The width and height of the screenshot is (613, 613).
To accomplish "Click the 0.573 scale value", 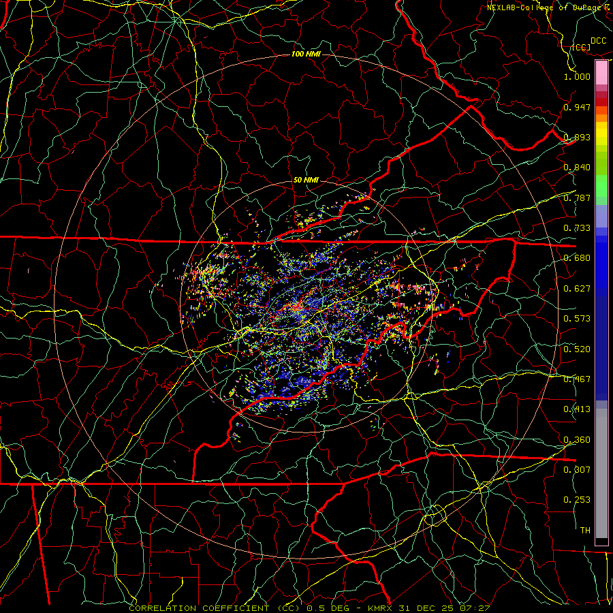I will pos(577,319).
